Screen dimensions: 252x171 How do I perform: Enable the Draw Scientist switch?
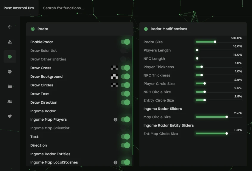coord(125,51)
